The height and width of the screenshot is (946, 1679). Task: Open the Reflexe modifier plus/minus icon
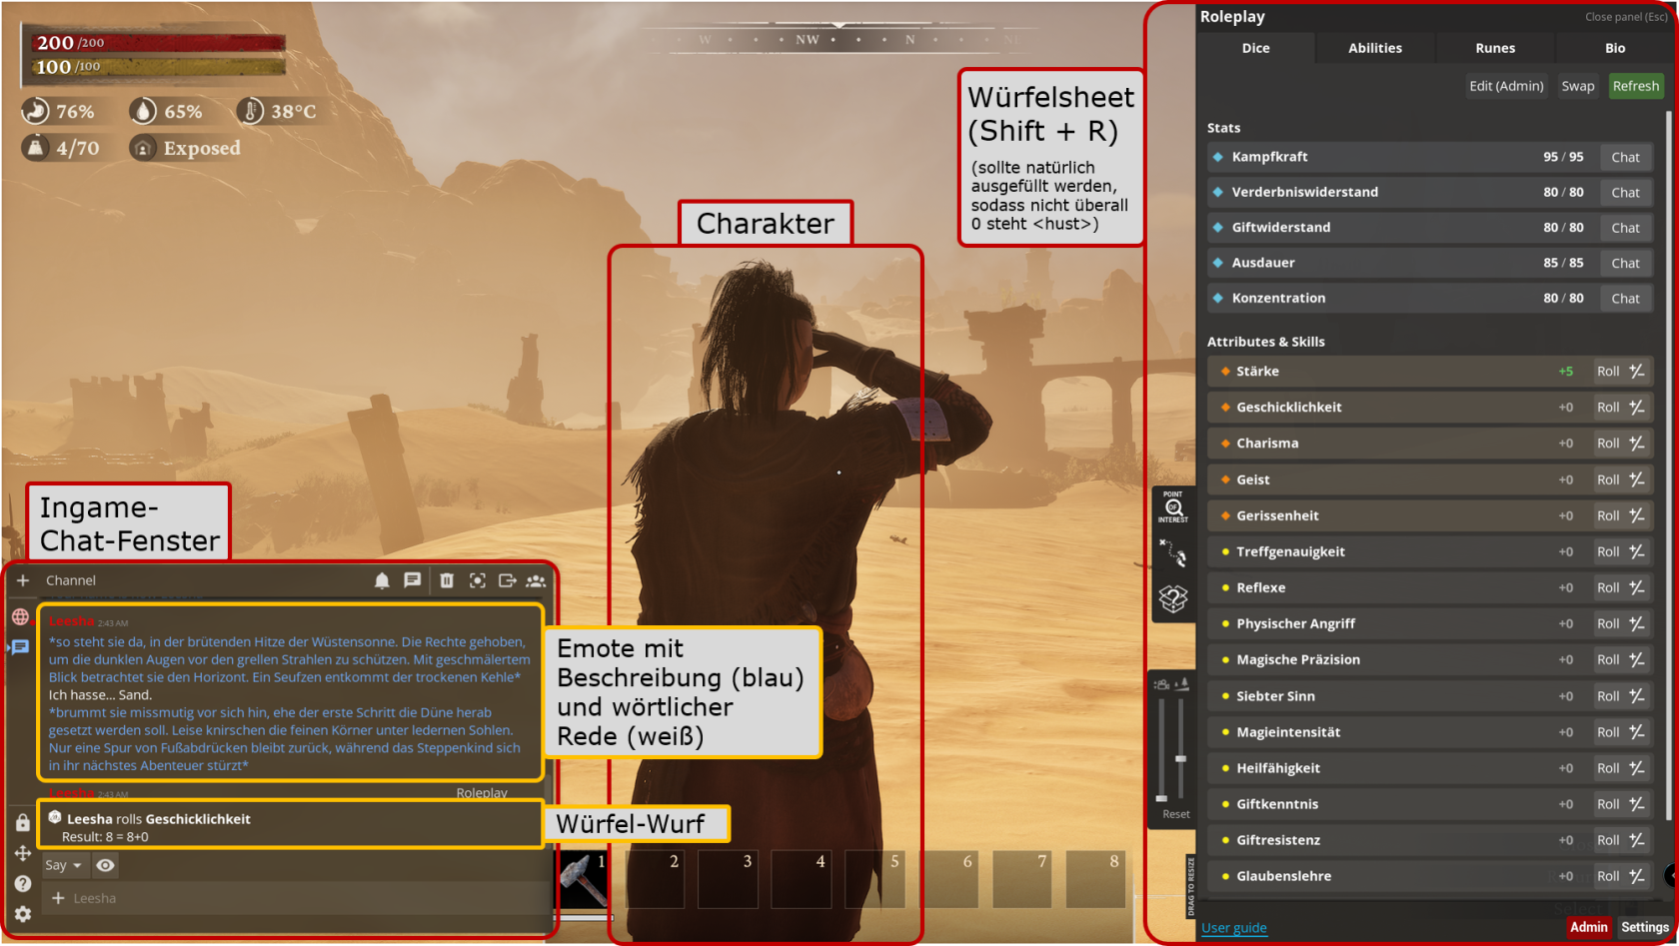click(1637, 587)
